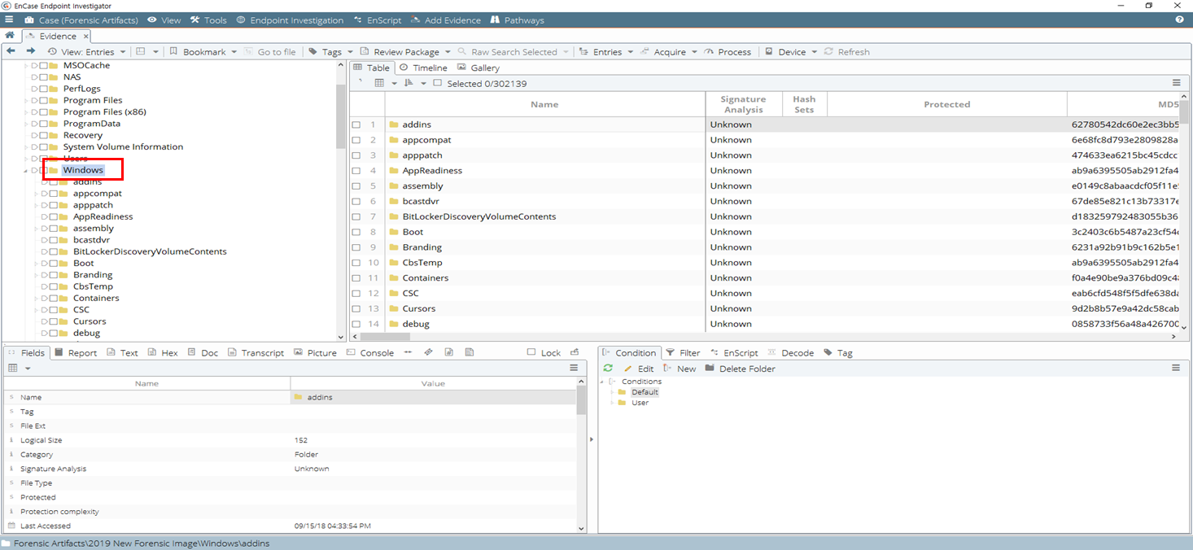Screen dimensions: 1193x550
Task: Click the sort icon above the entries table
Action: 409,83
